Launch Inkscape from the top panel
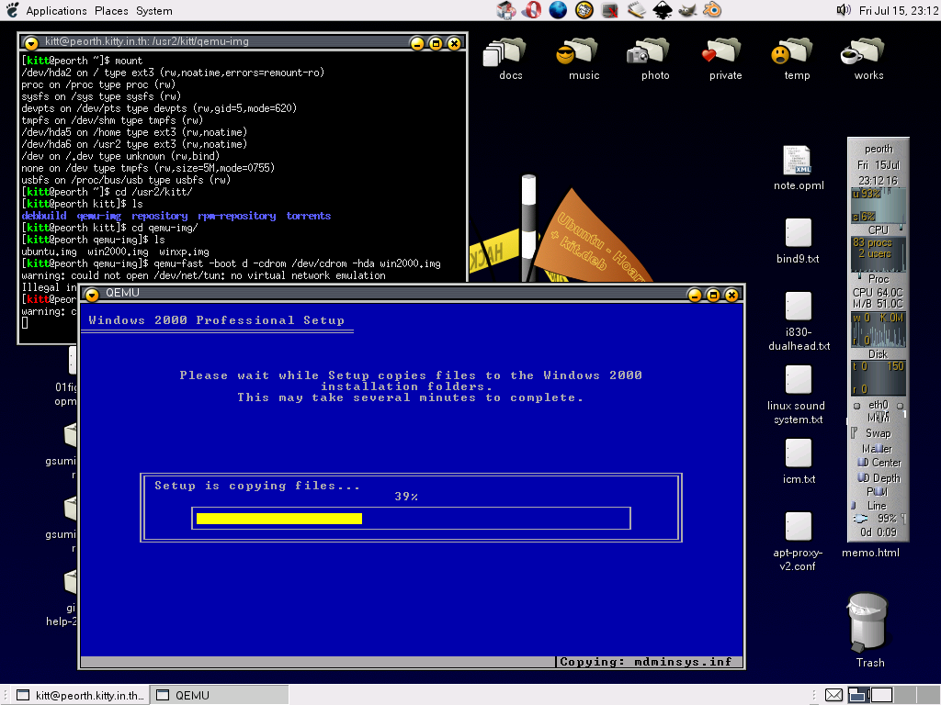 pyautogui.click(x=662, y=10)
